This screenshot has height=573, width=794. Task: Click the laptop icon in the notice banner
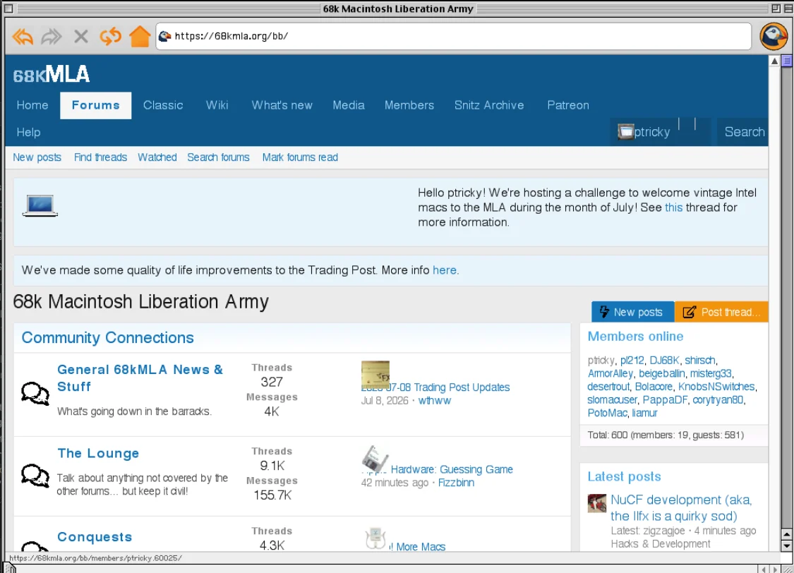coord(40,205)
